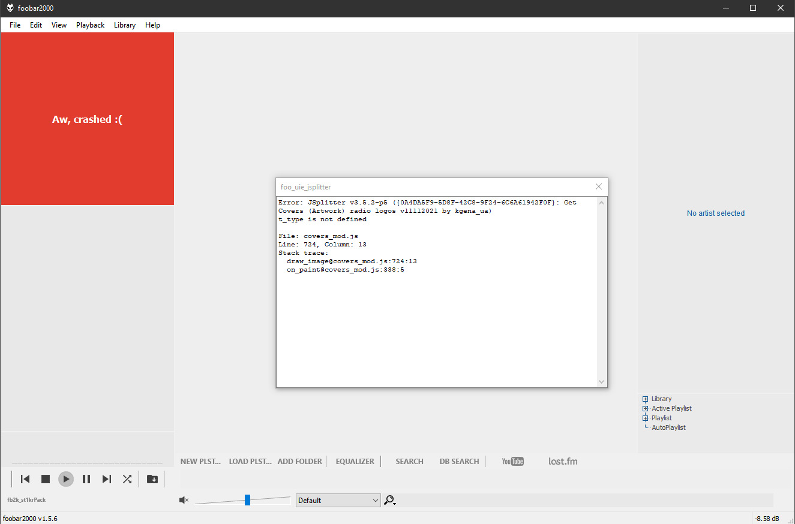Click the ADD FOLDER button
This screenshot has height=524, width=795.
pos(300,461)
